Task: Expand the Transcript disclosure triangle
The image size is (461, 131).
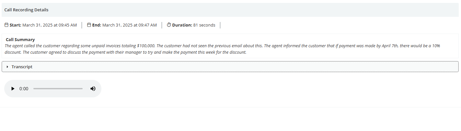Action: (7, 67)
